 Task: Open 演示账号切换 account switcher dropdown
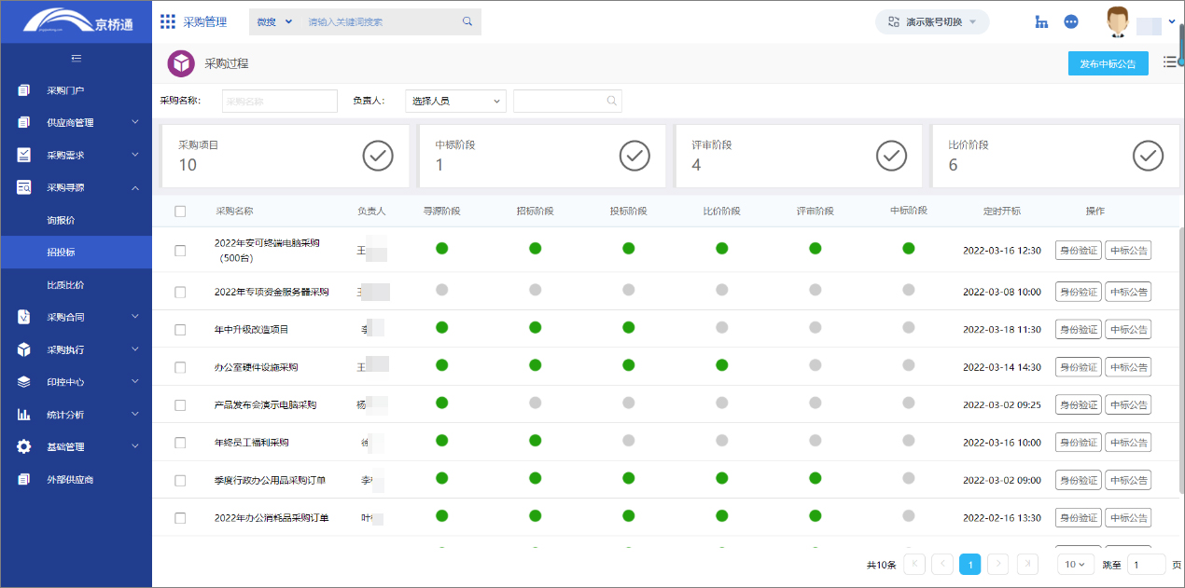click(x=932, y=21)
